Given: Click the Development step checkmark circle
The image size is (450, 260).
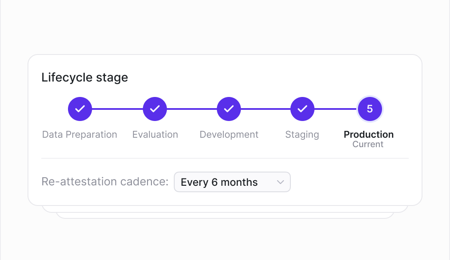Looking at the screenshot, I should tap(229, 109).
